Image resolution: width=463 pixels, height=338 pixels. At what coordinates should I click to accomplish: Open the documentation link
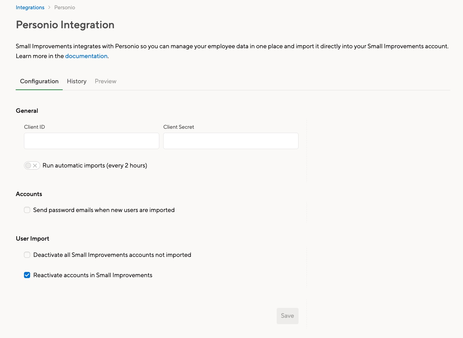pyautogui.click(x=86, y=56)
